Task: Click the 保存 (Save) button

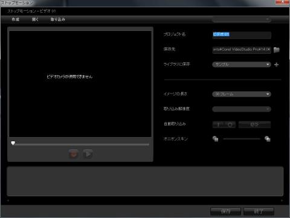Action: 225,211
